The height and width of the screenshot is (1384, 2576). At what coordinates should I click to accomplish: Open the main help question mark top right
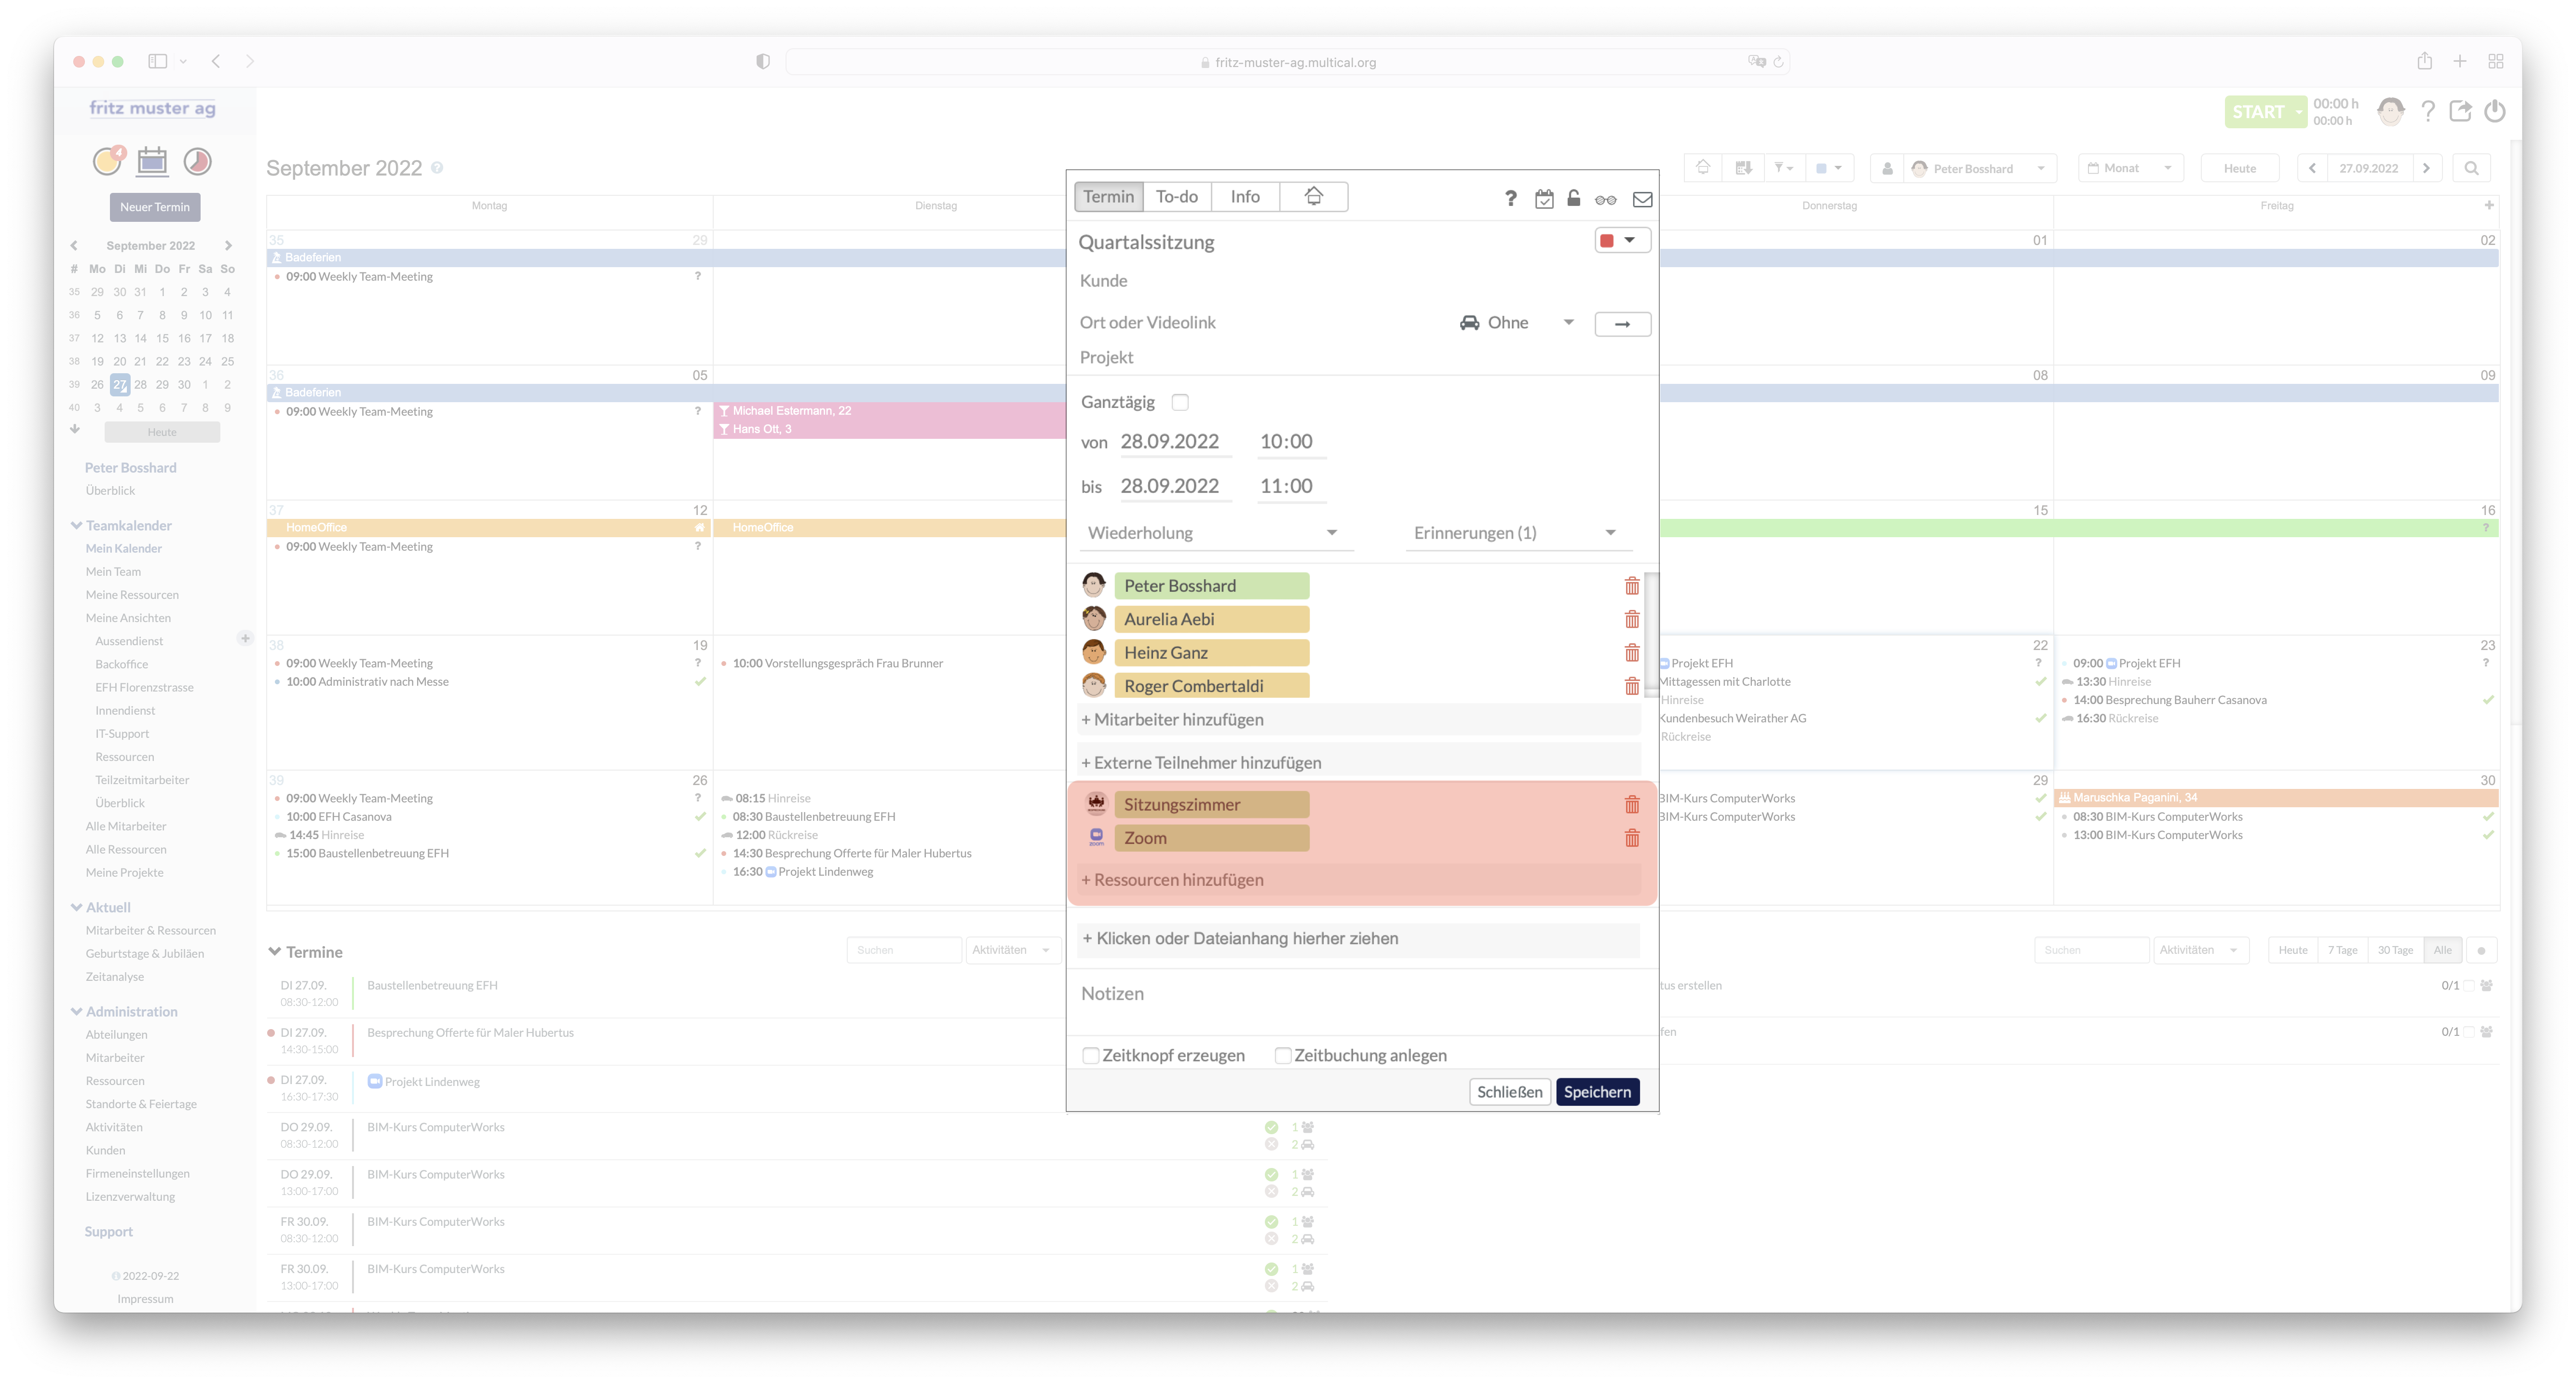(2427, 111)
